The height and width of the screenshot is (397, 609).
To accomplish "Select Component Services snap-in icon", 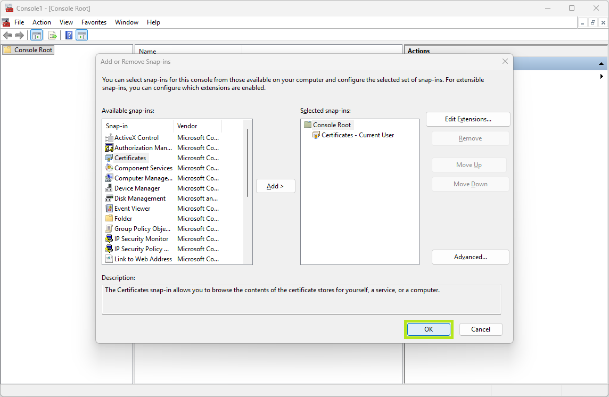I will pyautogui.click(x=109, y=168).
